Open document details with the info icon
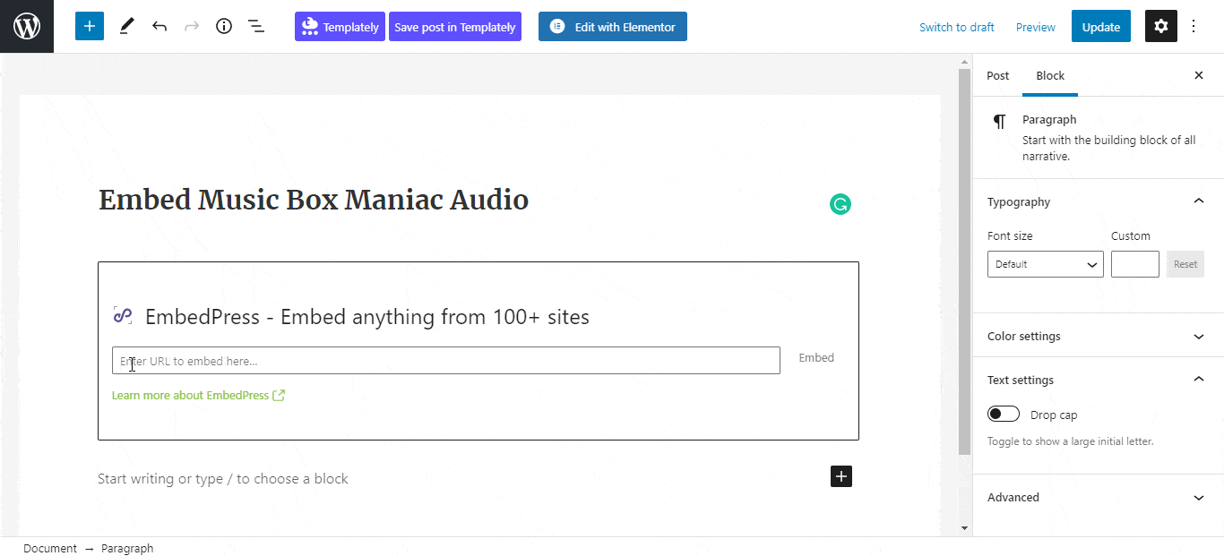Viewport: 1224px width, 556px height. coord(223,26)
